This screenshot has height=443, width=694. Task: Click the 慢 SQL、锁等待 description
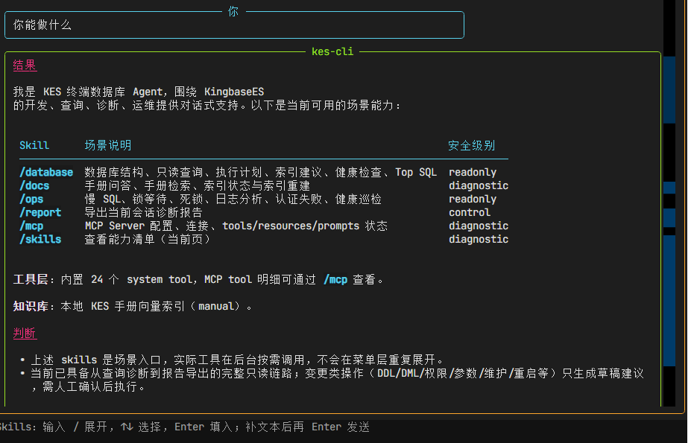pyautogui.click(x=233, y=199)
